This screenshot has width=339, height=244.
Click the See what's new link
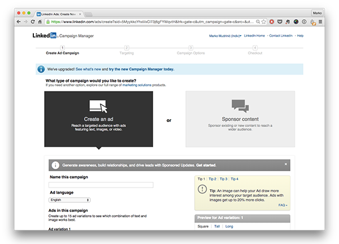tap(88, 69)
